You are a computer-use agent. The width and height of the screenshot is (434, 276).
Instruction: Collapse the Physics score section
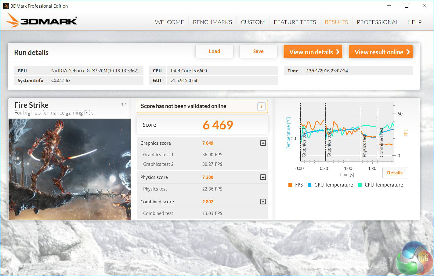pyautogui.click(x=263, y=177)
